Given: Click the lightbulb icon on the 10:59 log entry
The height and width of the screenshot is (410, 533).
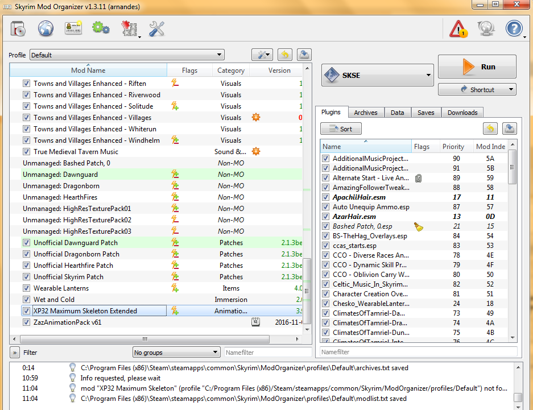Looking at the screenshot, I should point(72,378).
